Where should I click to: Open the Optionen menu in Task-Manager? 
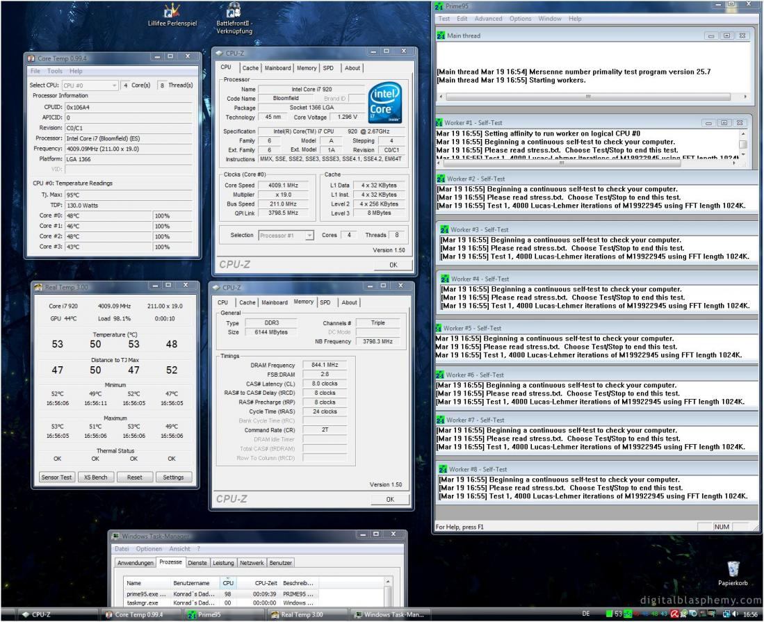149,549
